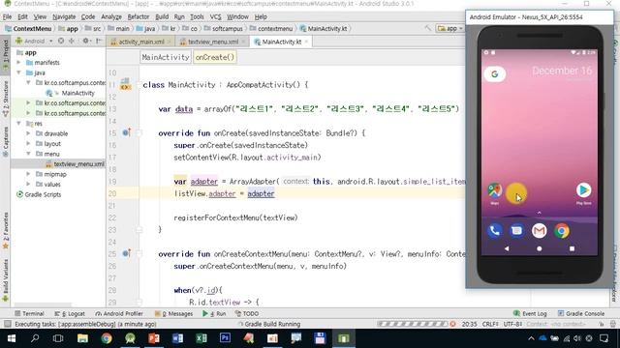Open the Event Log window
The width and height of the screenshot is (620, 348).
click(530, 313)
